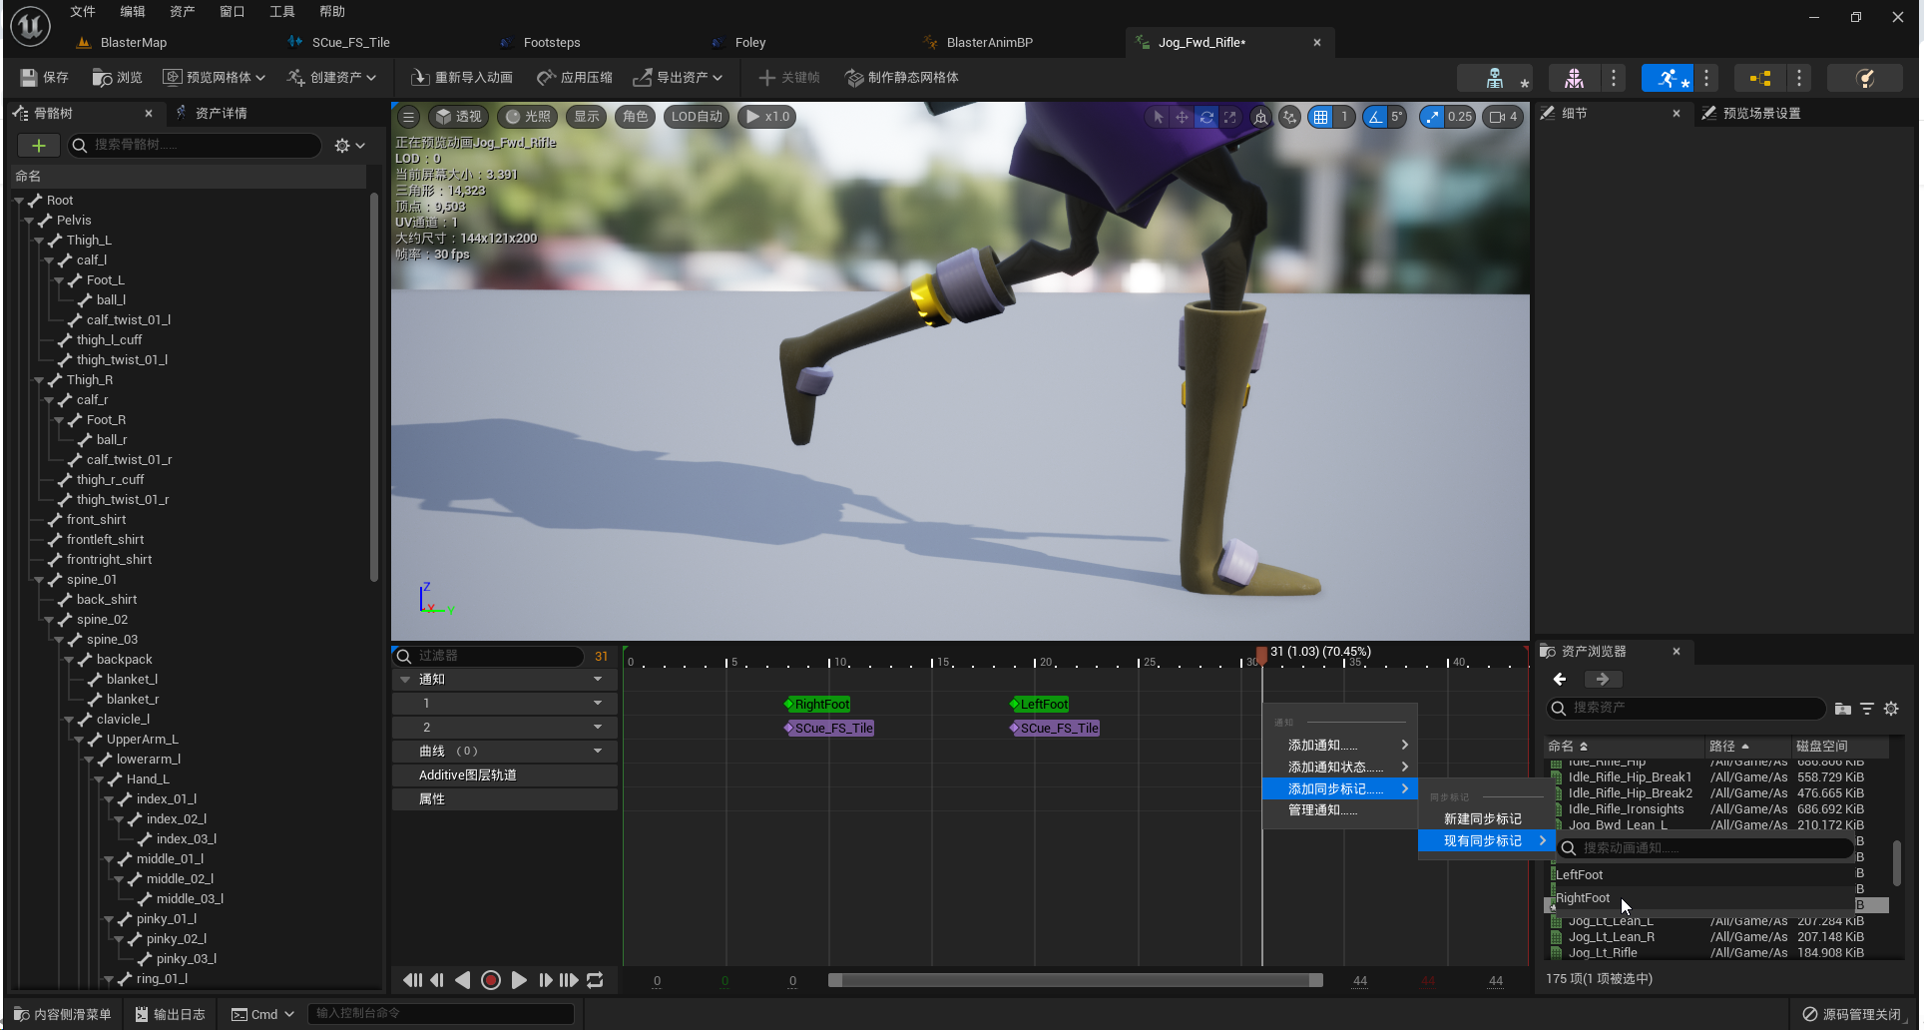Image resolution: width=1924 pixels, height=1030 pixels.
Task: Jump to end of animation
Action: [569, 981]
